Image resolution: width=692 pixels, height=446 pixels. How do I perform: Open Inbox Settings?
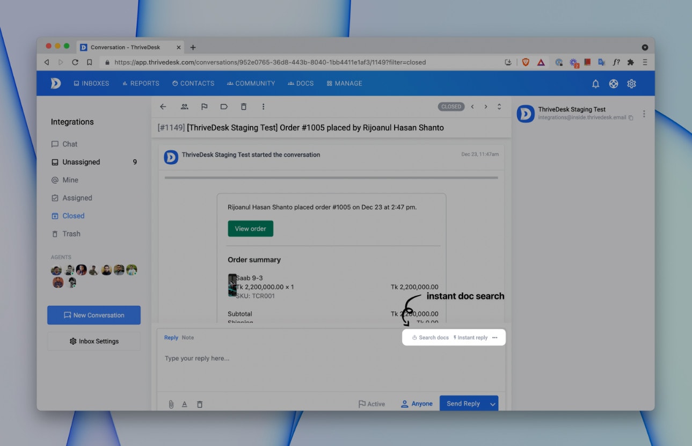pyautogui.click(x=94, y=341)
